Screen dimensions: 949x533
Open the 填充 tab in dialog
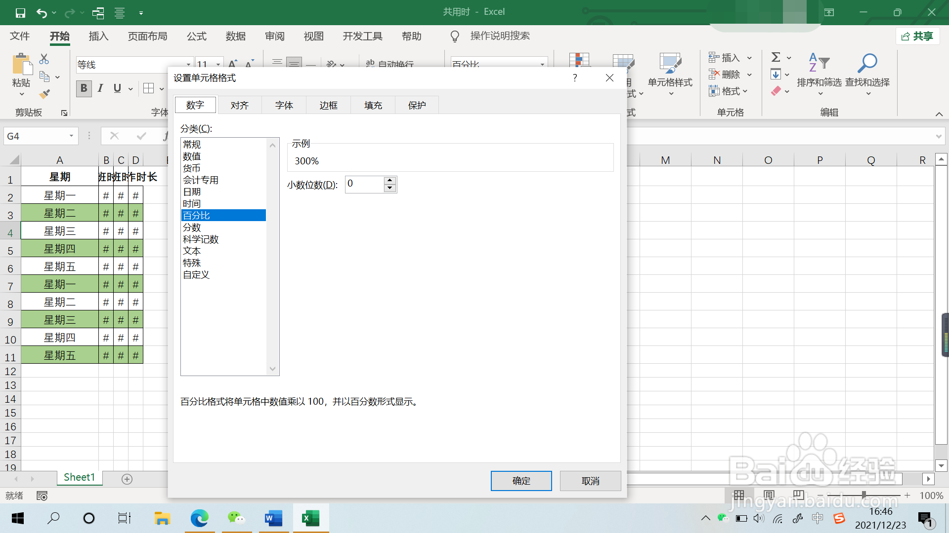pyautogui.click(x=373, y=105)
